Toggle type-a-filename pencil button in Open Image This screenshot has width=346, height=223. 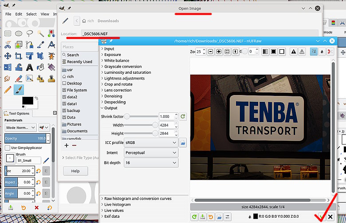click(65, 21)
